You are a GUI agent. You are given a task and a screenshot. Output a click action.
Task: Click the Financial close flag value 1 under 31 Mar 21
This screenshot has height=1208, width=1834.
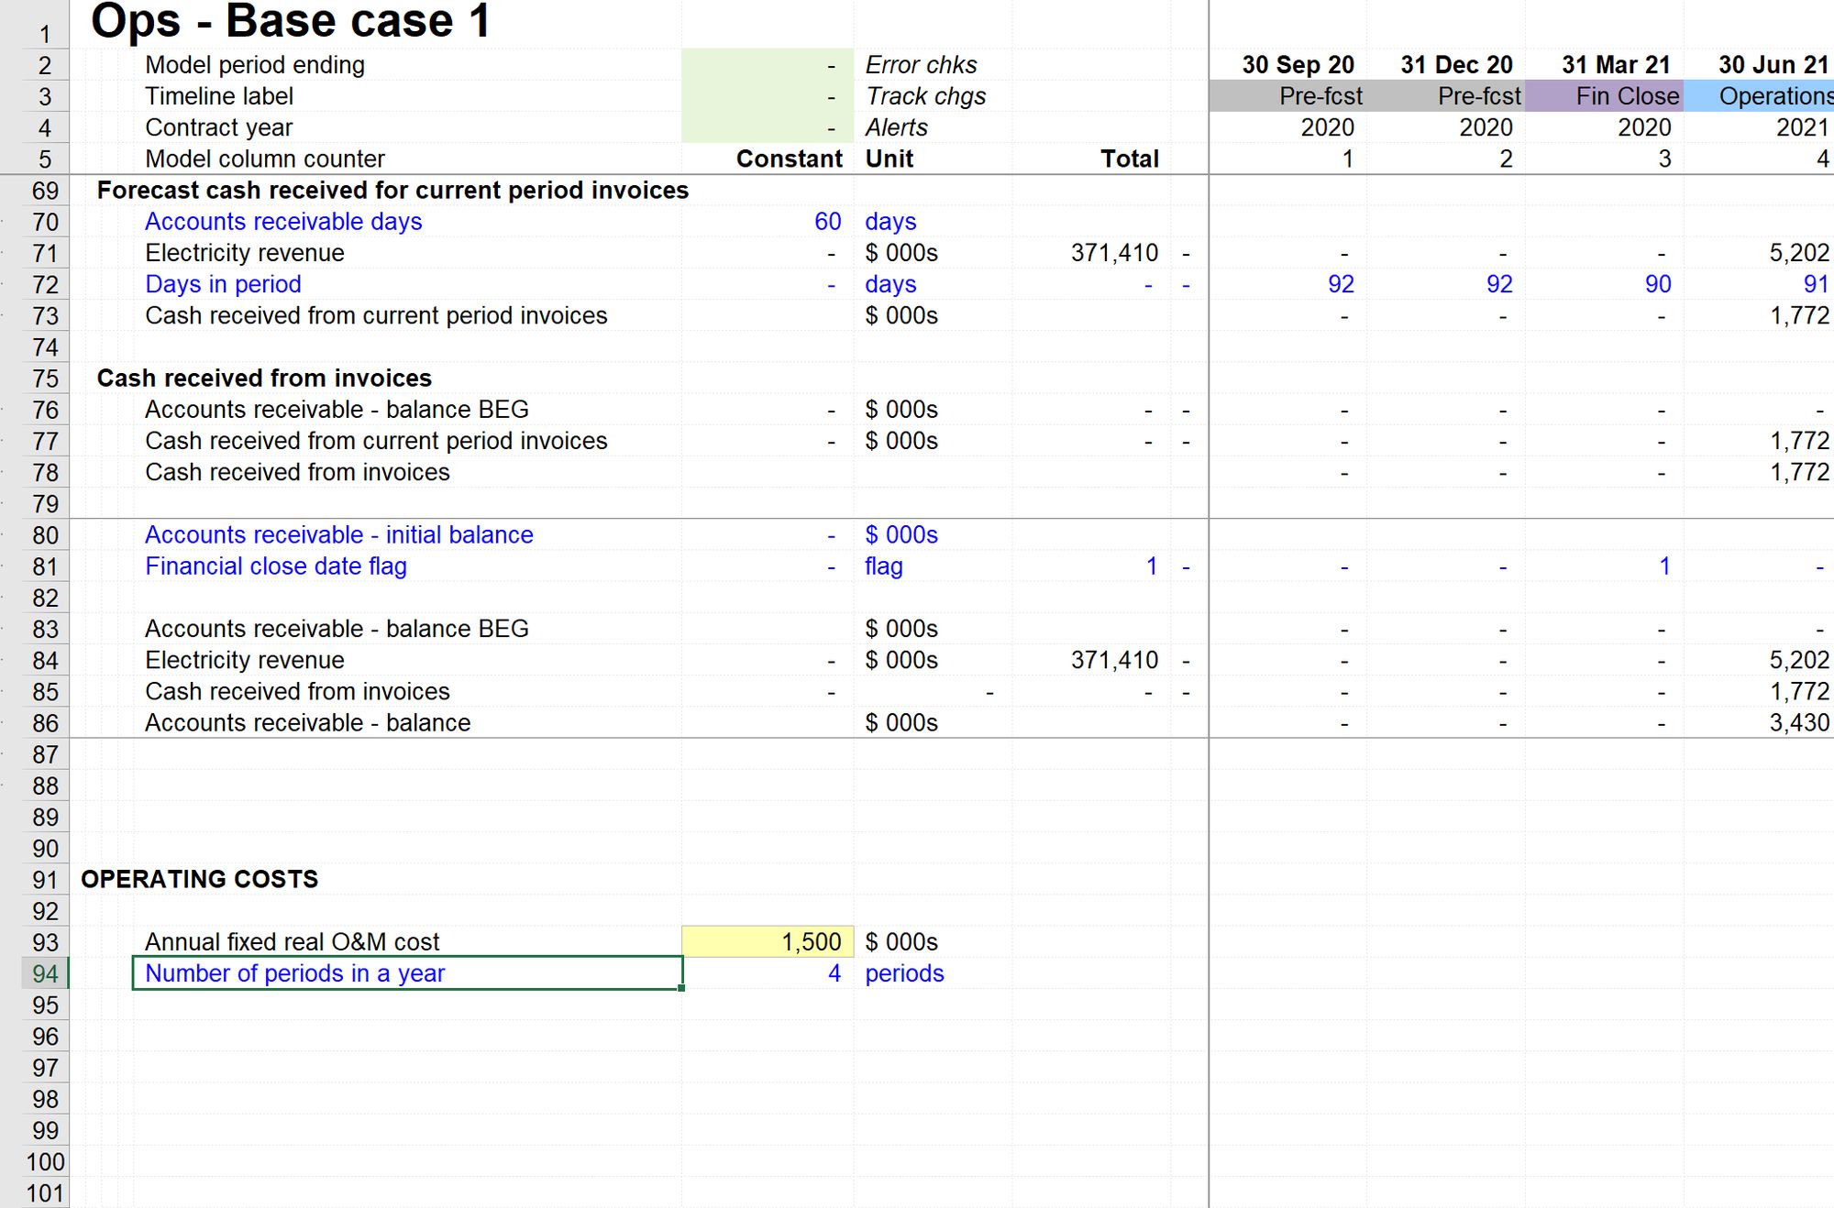tap(1663, 566)
